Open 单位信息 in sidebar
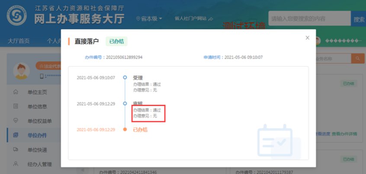Viewport: 366px width, 174px height. (37, 107)
